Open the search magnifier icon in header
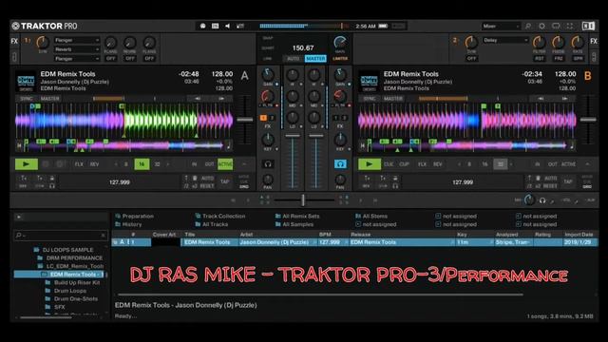The width and height of the screenshot is (608, 342). coord(528,26)
